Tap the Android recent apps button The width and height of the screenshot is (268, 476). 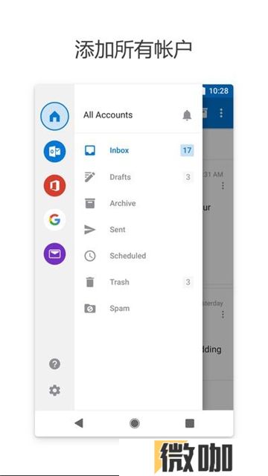[190, 423]
